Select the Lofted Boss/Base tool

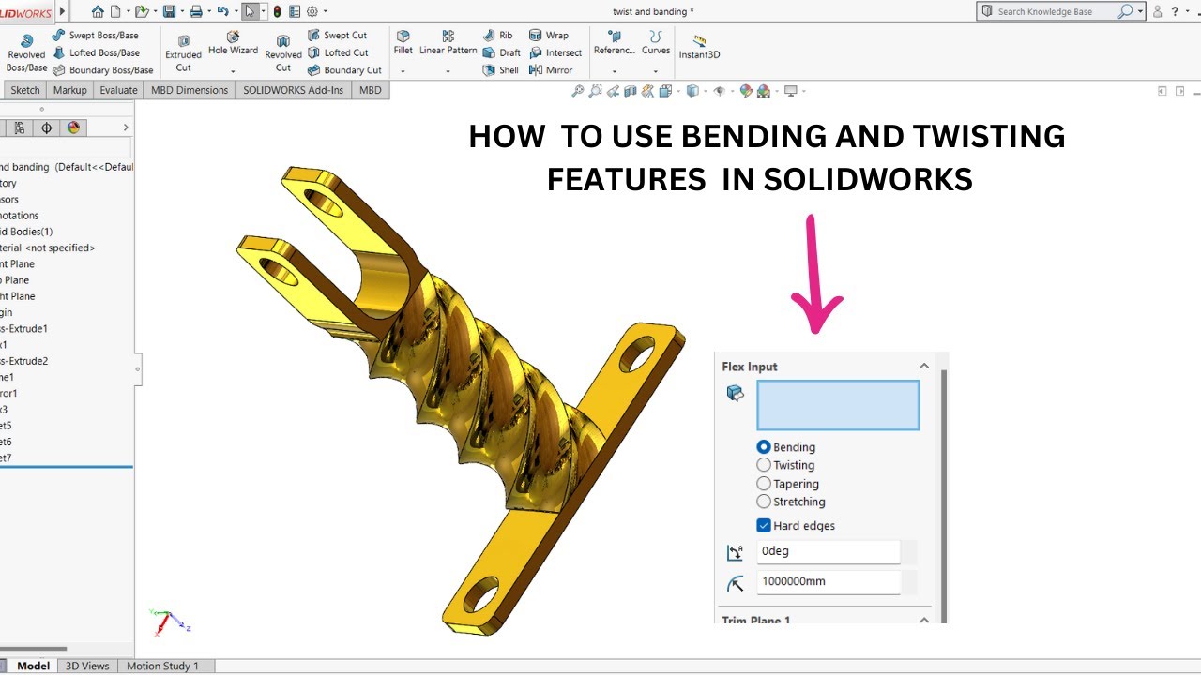pyautogui.click(x=96, y=52)
